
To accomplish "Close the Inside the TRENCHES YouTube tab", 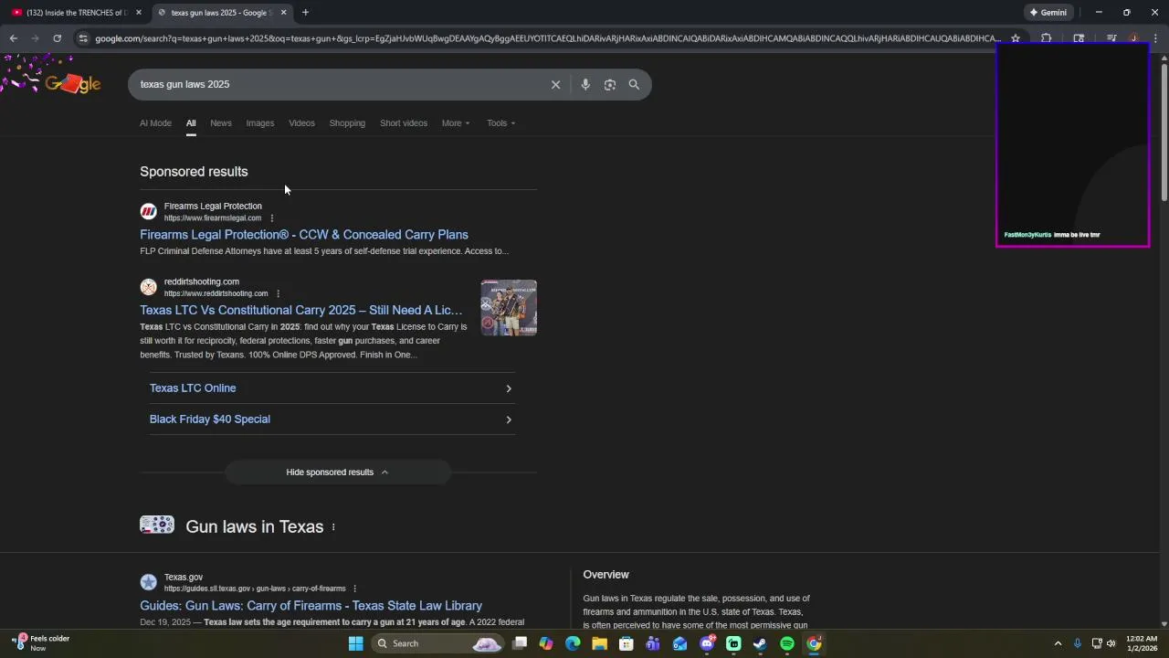I will (139, 13).
